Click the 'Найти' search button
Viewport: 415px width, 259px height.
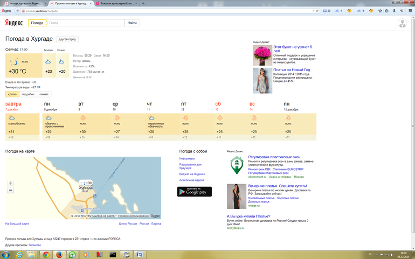[x=132, y=23]
